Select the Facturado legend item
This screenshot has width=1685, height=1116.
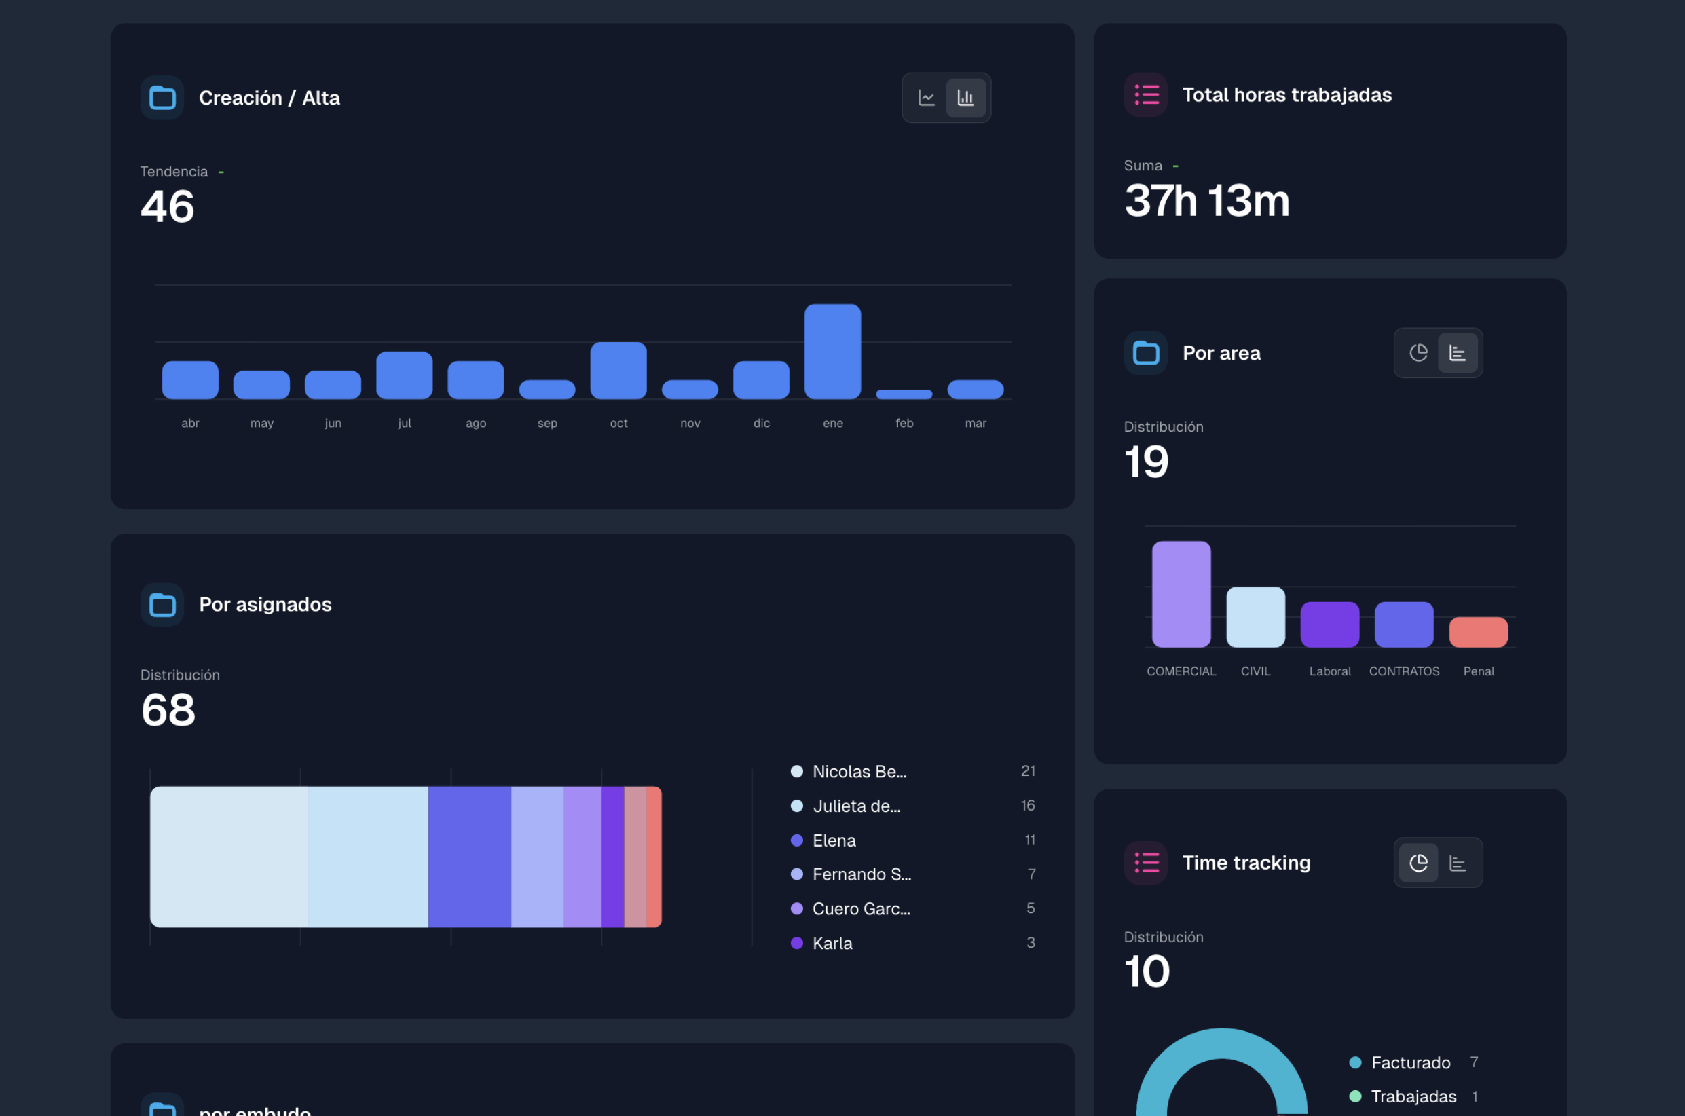click(x=1409, y=1062)
